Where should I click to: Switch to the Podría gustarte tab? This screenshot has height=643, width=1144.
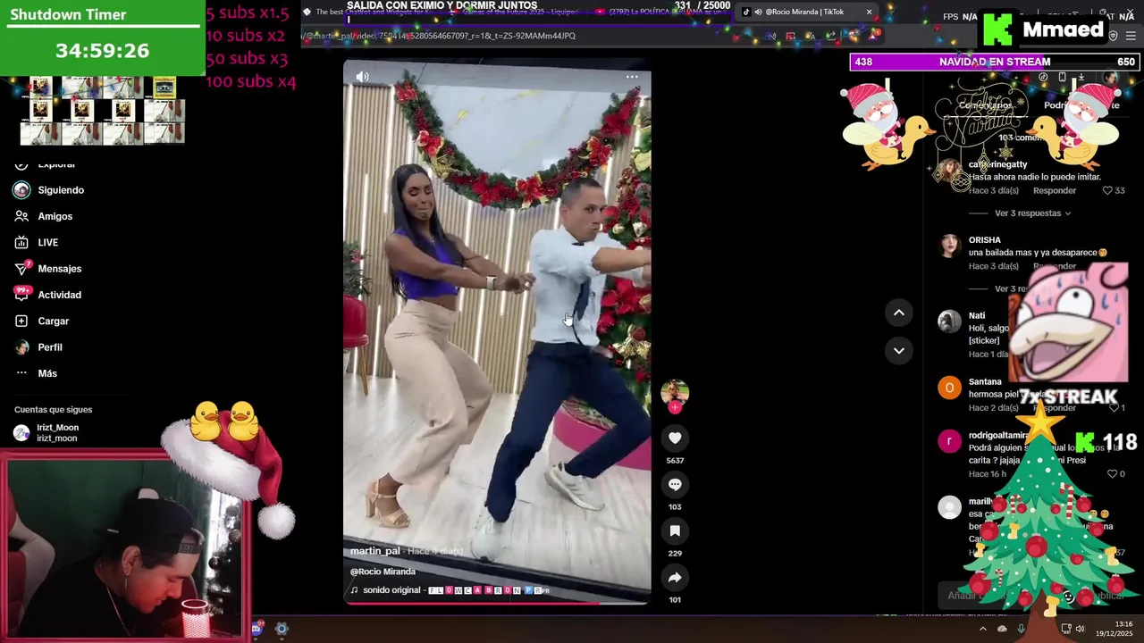1081,105
